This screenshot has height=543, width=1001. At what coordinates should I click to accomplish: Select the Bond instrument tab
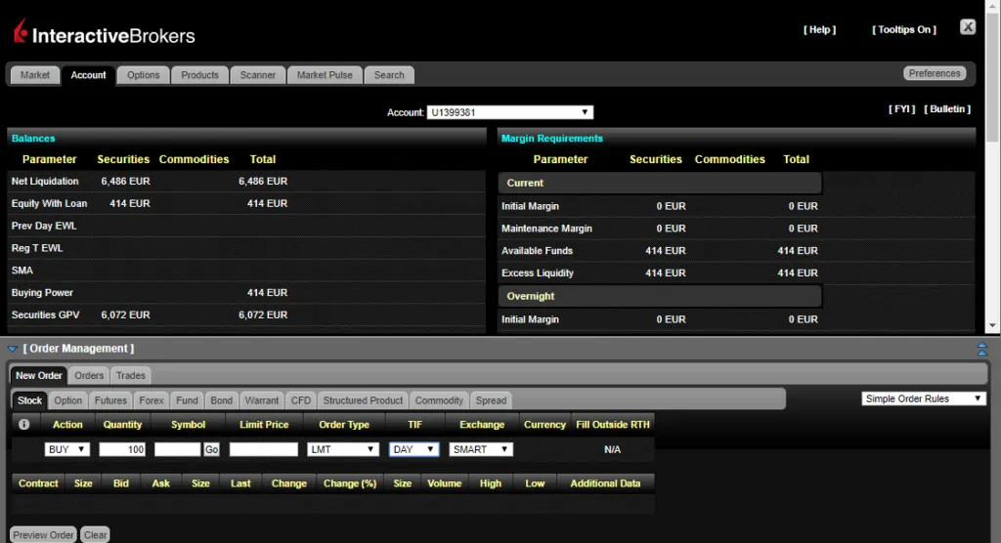222,400
